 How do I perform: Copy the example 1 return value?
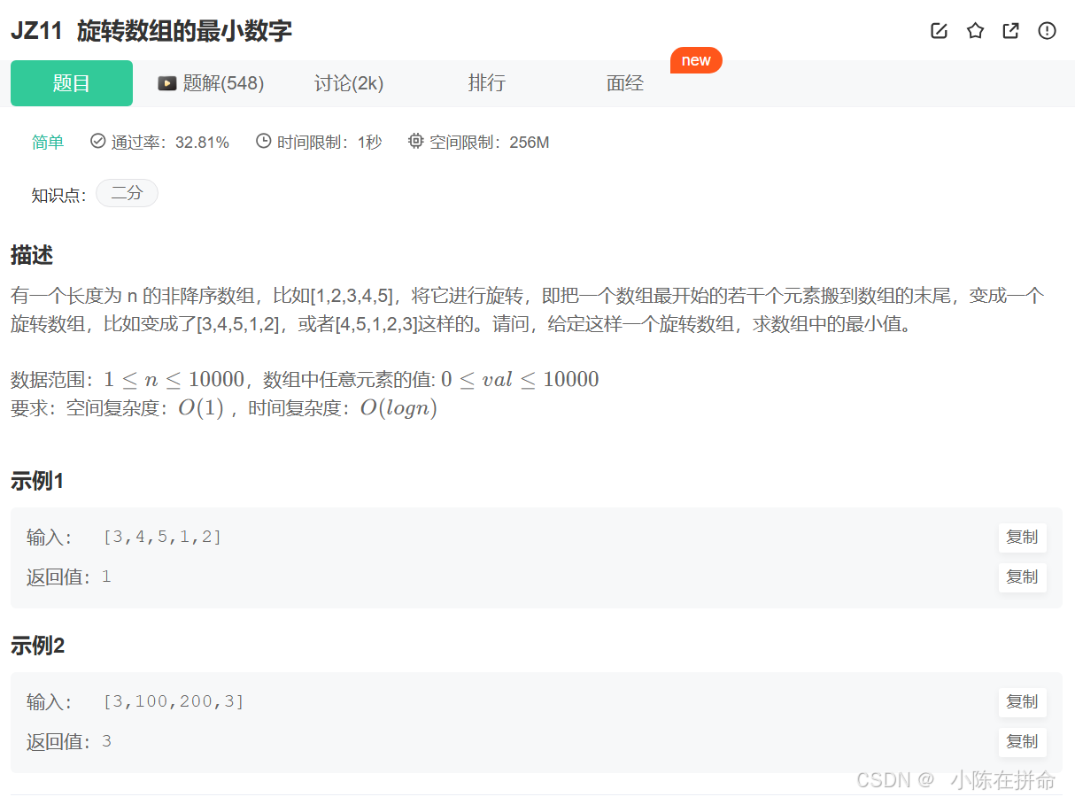pyautogui.click(x=1022, y=576)
